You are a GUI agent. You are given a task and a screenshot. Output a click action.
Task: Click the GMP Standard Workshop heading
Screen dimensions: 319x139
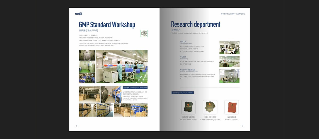[107, 25]
